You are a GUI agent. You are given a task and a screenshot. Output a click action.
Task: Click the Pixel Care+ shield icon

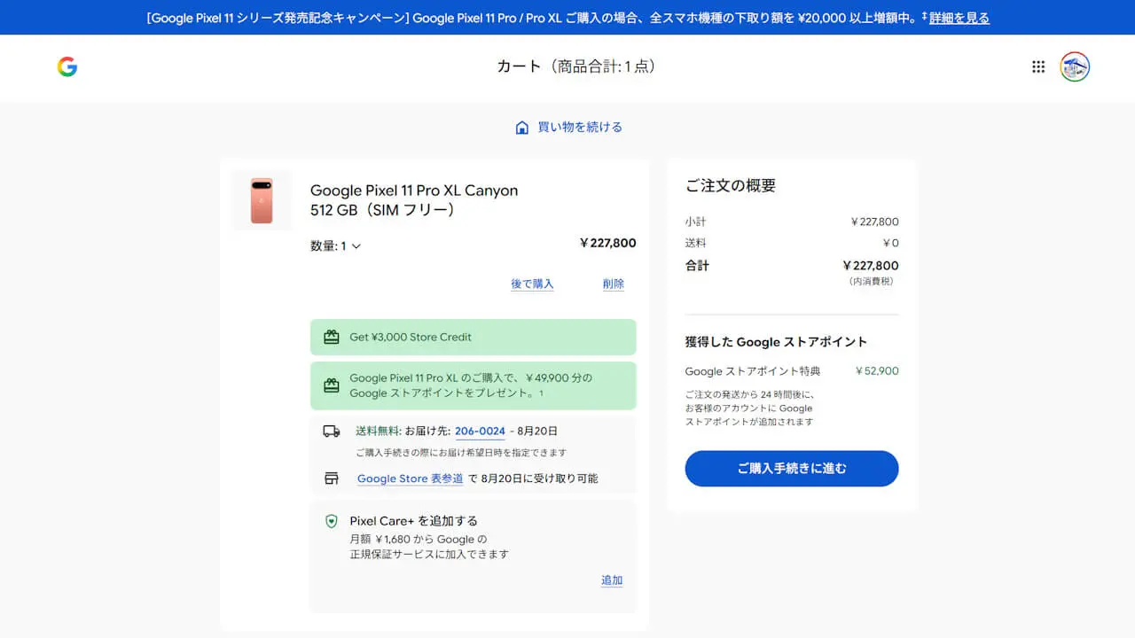pos(332,521)
